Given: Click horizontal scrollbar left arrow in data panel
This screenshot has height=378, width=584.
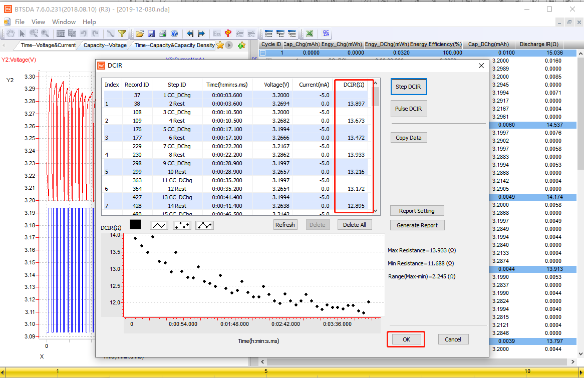Looking at the screenshot, I should point(263,361).
